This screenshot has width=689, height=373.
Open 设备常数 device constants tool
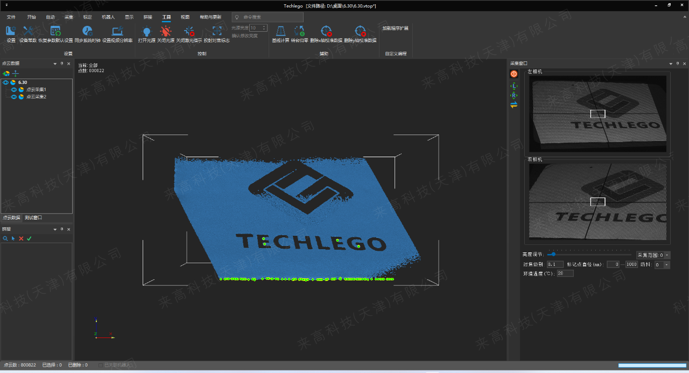(x=28, y=32)
